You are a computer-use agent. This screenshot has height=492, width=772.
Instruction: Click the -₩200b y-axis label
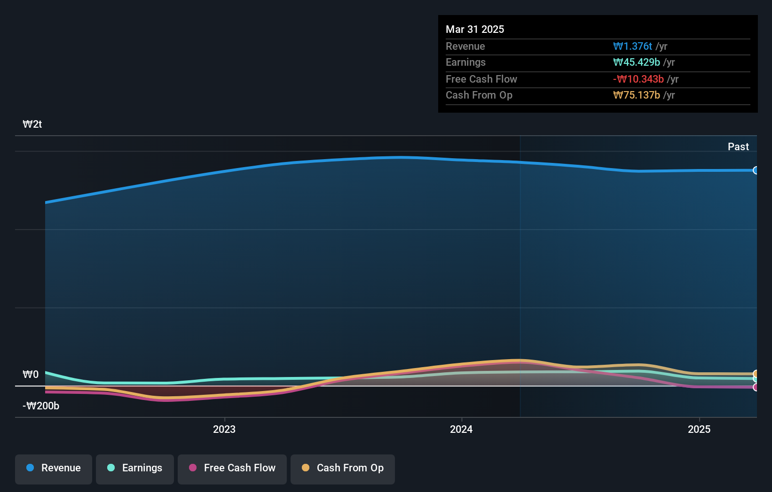coord(41,406)
